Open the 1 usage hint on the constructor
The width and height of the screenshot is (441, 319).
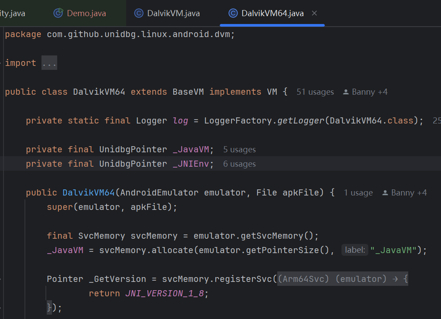coord(358,193)
